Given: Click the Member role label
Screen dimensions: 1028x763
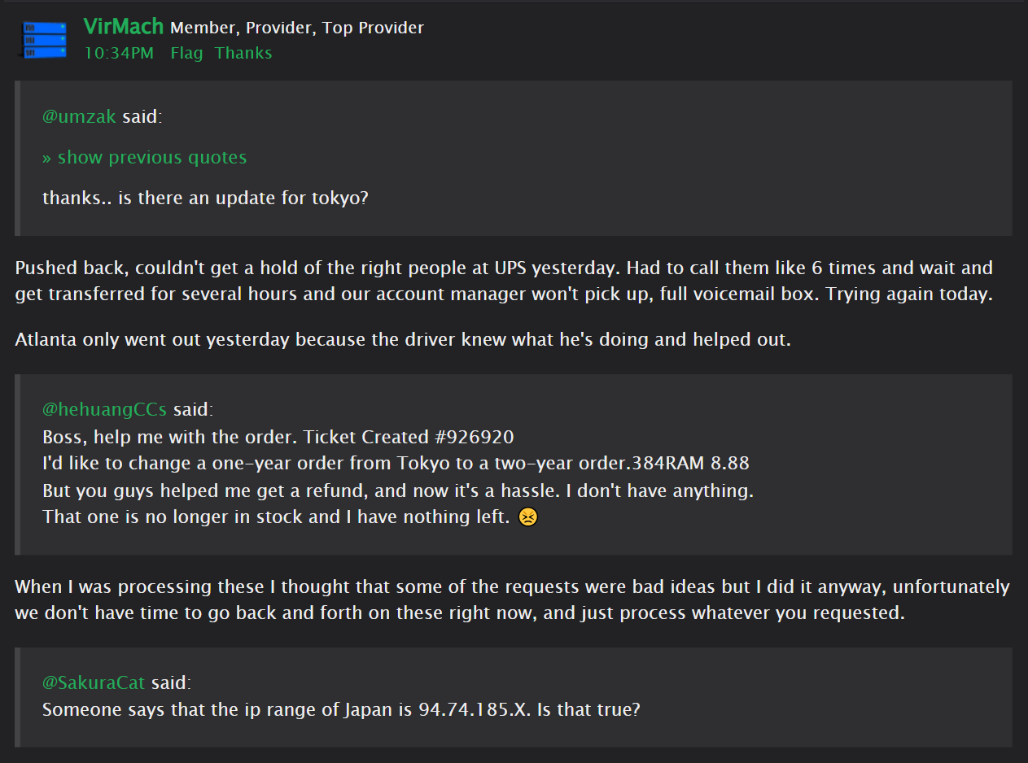Looking at the screenshot, I should [x=202, y=28].
